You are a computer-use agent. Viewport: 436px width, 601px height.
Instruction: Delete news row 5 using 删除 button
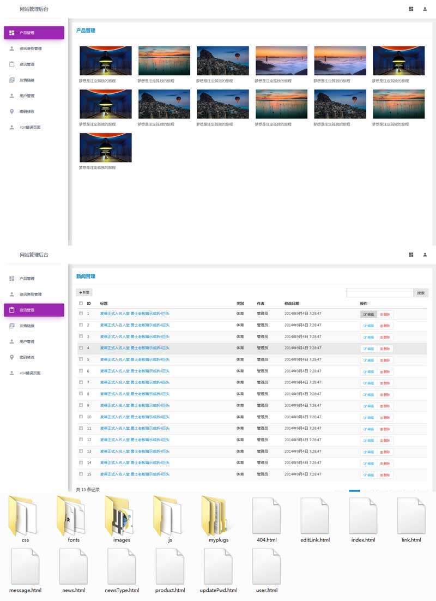[x=385, y=360]
